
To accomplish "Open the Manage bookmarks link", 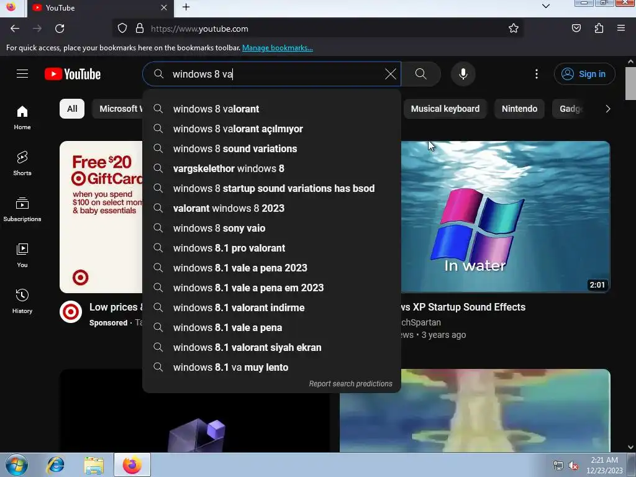I will click(x=278, y=48).
